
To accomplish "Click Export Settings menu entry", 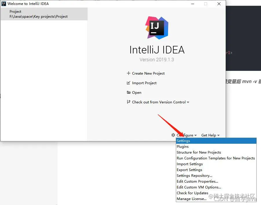I will 216,170.
